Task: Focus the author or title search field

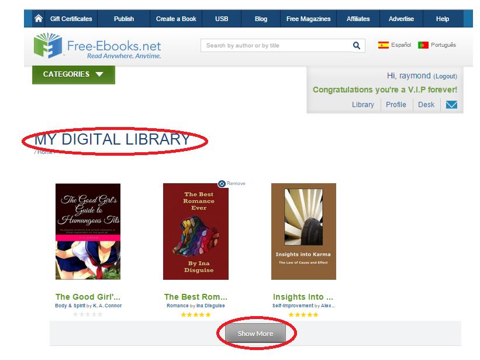Action: [x=277, y=46]
